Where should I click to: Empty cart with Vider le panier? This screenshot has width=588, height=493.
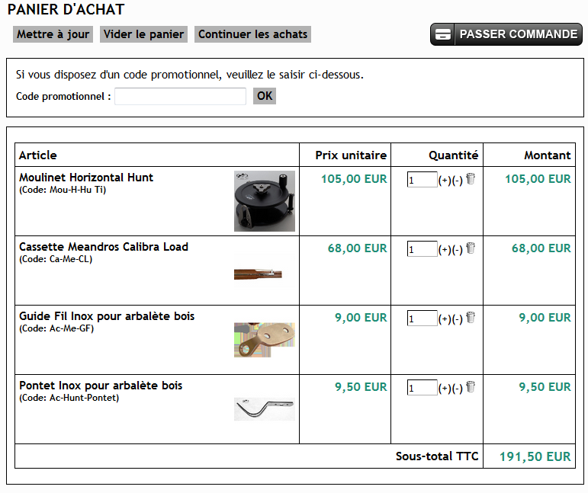click(x=143, y=34)
